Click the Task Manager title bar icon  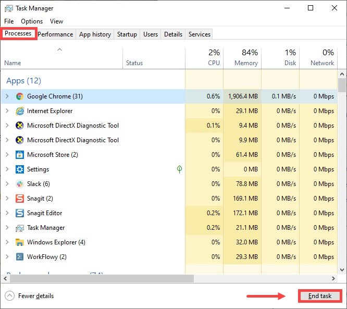click(9, 8)
